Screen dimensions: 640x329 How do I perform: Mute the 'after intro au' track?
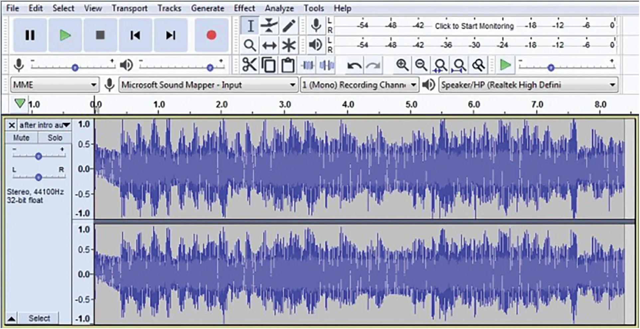21,138
